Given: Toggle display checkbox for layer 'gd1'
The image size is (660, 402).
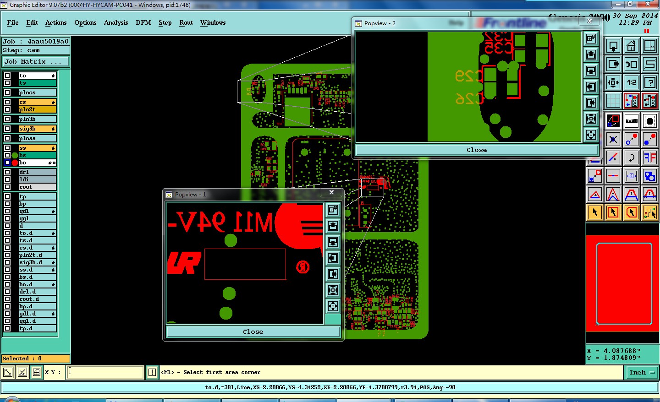Looking at the screenshot, I should 7,211.
